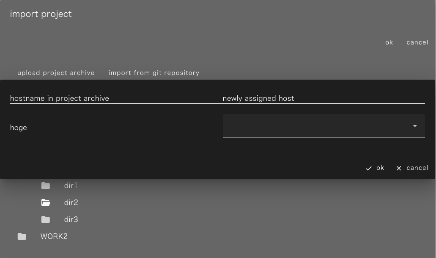
Task: Click the checkmark icon in host dialog
Action: (369, 168)
